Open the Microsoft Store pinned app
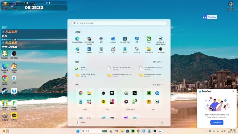 pos(125,39)
